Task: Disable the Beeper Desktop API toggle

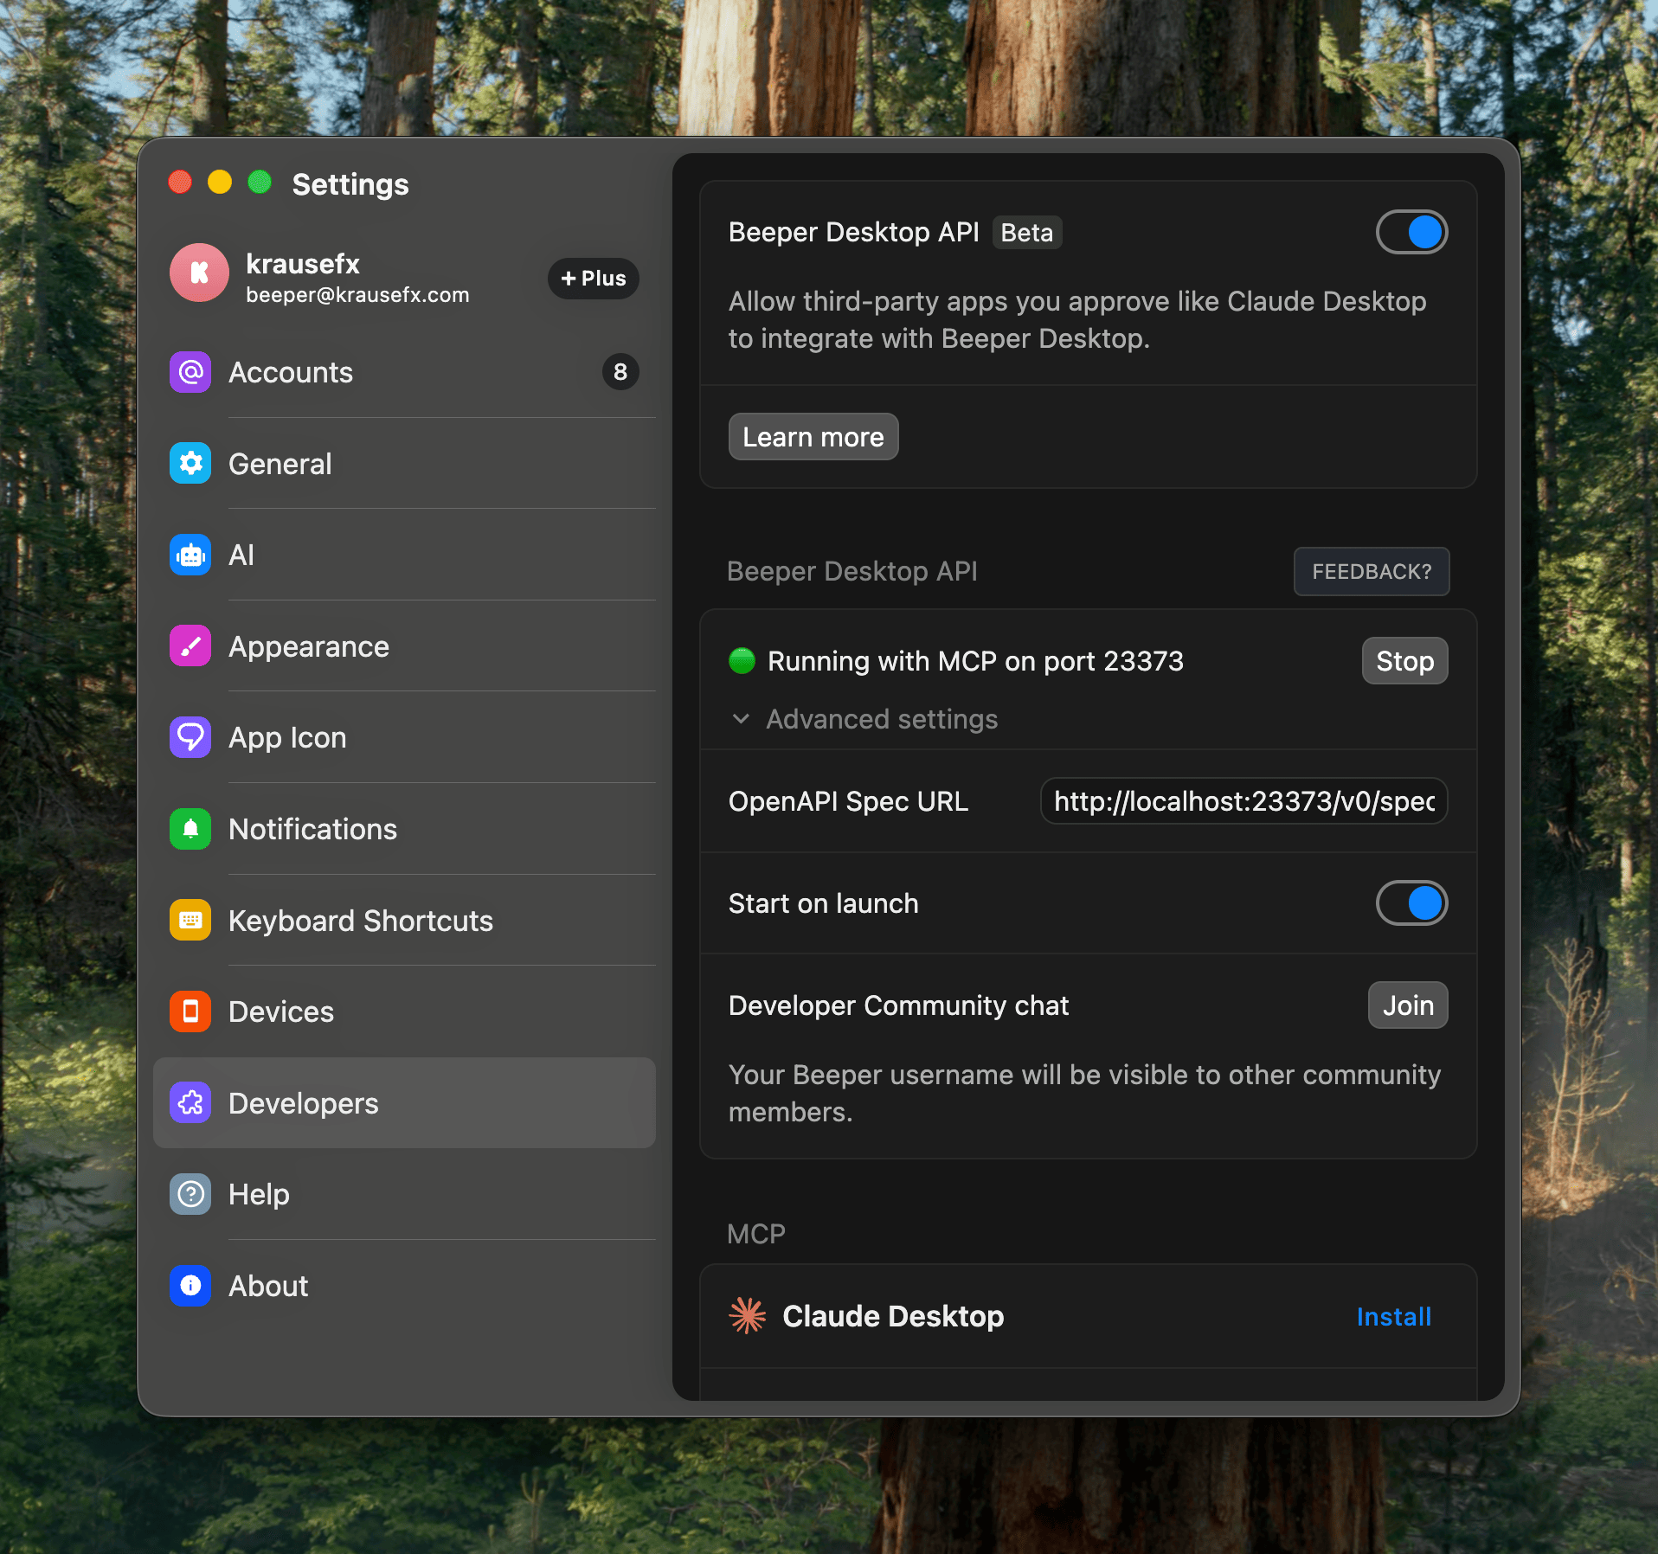Action: tap(1411, 232)
